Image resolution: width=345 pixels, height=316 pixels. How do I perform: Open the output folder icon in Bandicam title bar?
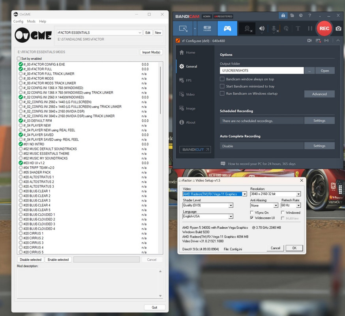click(292, 15)
